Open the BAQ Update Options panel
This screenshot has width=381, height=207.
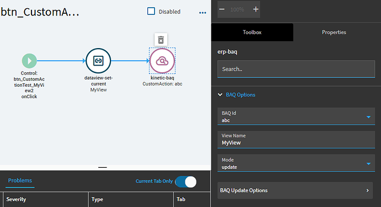click(x=295, y=190)
